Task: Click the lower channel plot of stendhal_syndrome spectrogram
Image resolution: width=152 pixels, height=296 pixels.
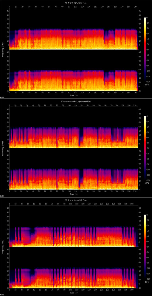Action: (74, 169)
